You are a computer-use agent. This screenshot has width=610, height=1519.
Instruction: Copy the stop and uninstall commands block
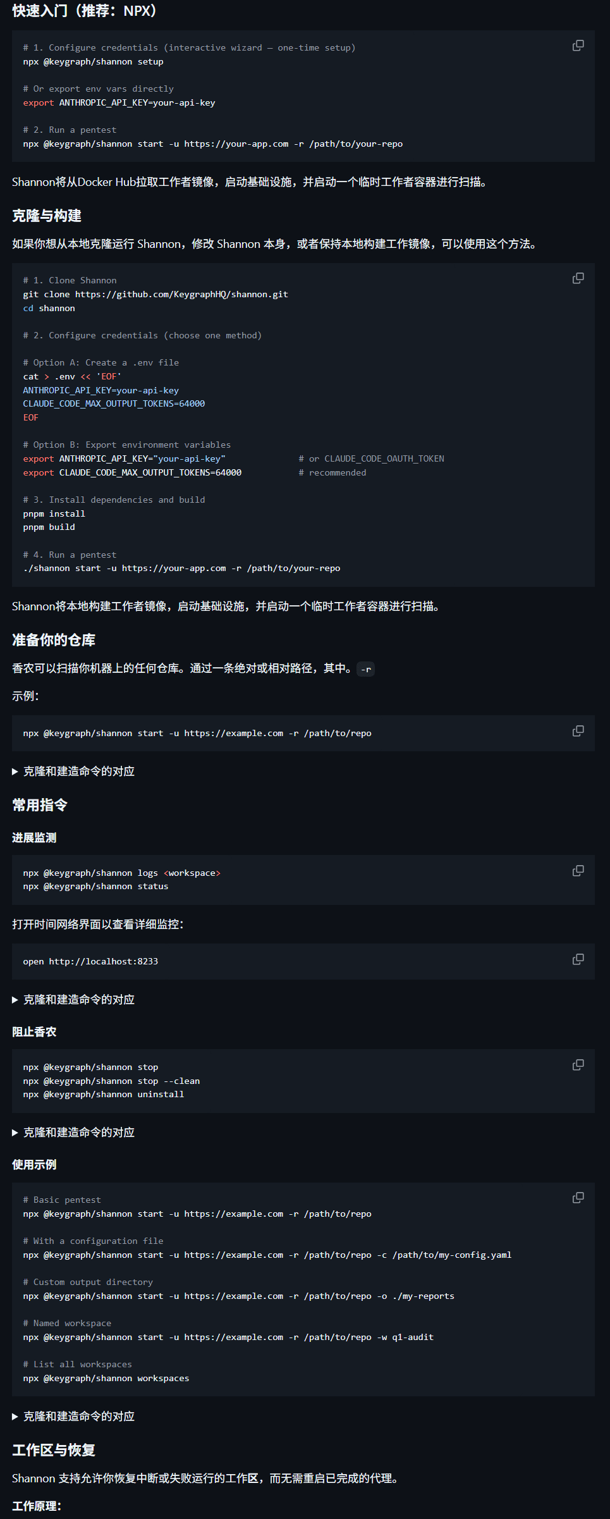[577, 1065]
